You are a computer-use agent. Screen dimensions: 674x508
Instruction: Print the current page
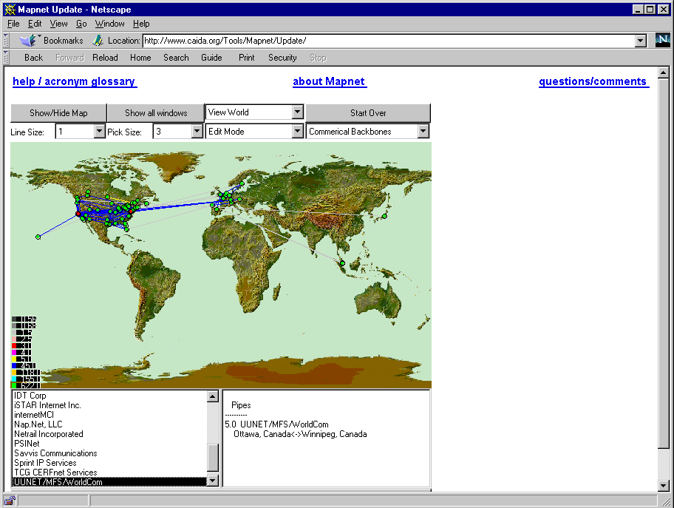coord(246,58)
